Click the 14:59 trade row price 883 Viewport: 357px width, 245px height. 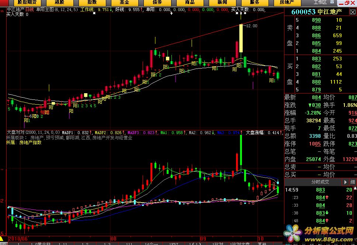click(320, 190)
